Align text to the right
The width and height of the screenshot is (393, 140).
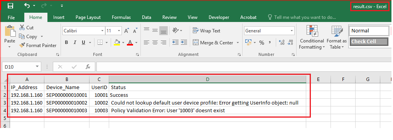point(164,42)
